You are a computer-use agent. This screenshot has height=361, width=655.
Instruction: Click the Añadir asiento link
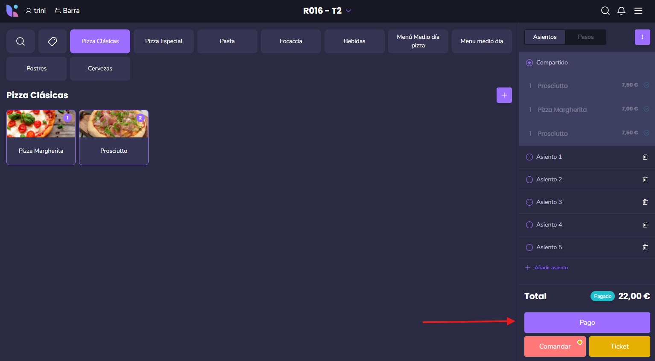coord(551,268)
